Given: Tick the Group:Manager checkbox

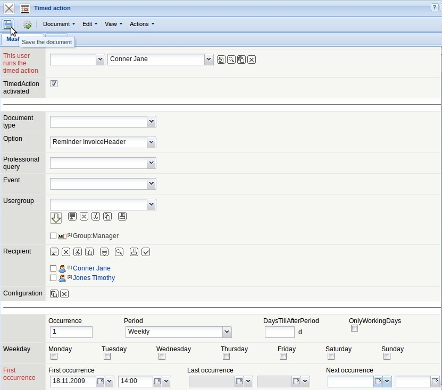Looking at the screenshot, I should click(53, 236).
